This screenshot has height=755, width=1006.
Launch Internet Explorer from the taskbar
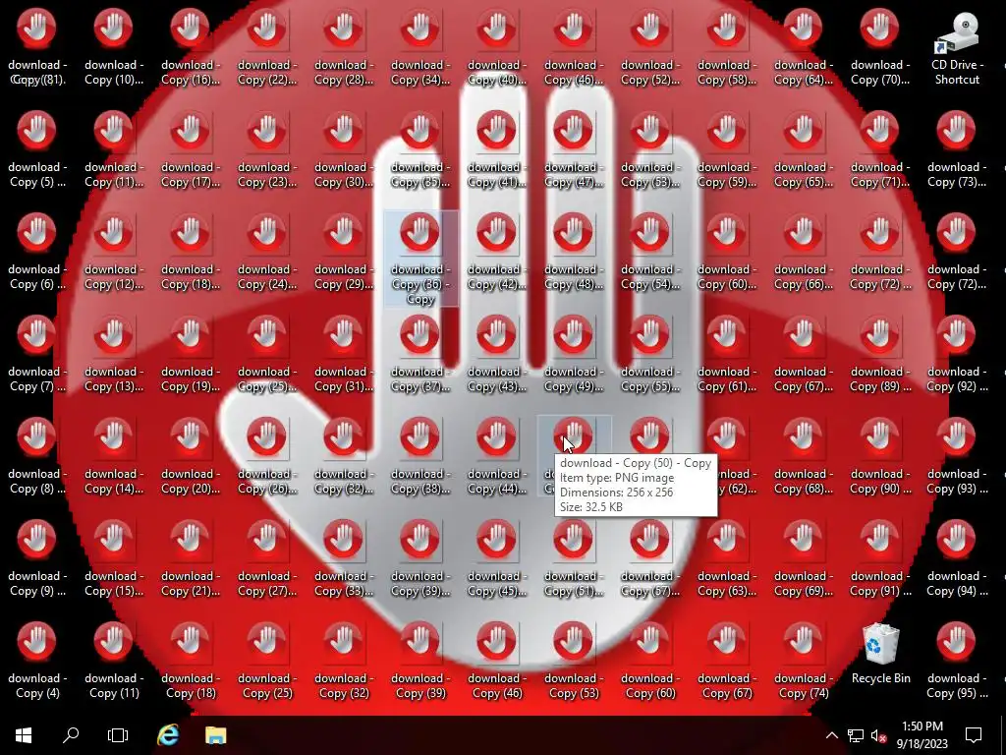click(168, 735)
